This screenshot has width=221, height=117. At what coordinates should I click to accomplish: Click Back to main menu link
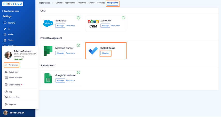coord(11,11)
